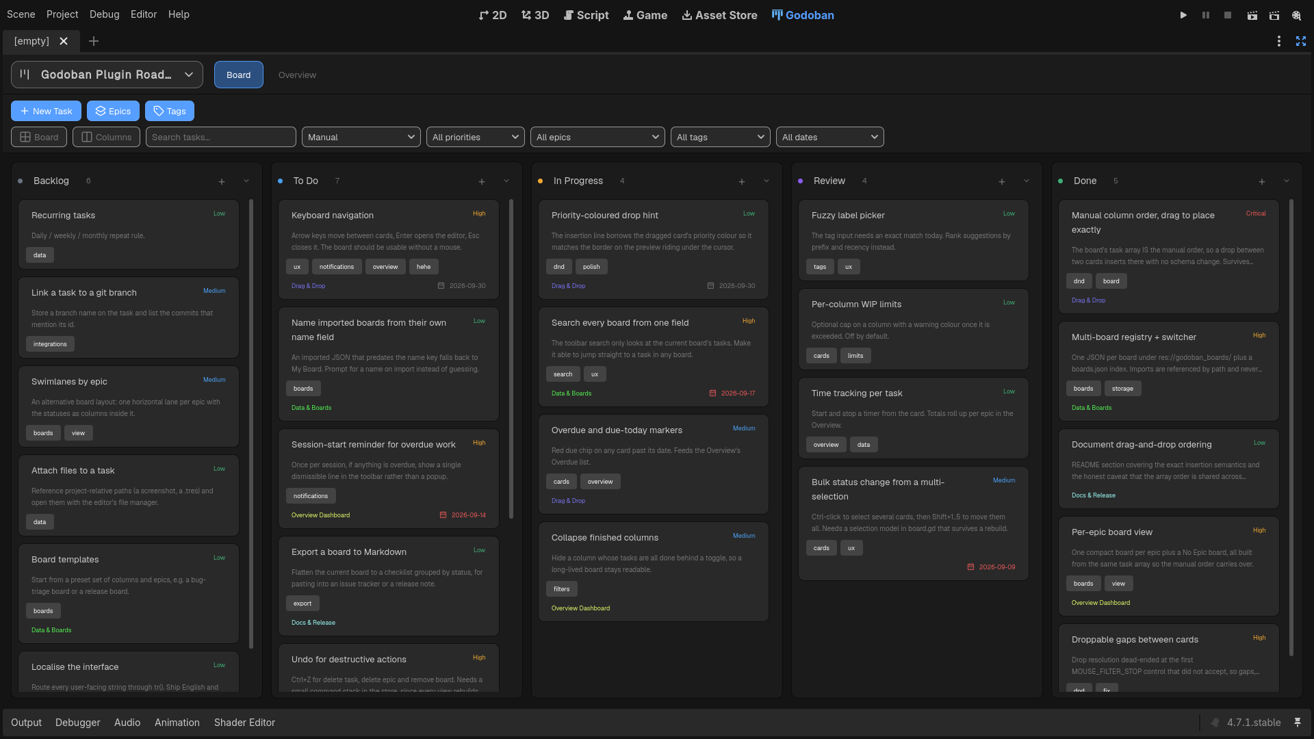Click the stop running project icon
Image resolution: width=1314 pixels, height=739 pixels.
[1228, 15]
